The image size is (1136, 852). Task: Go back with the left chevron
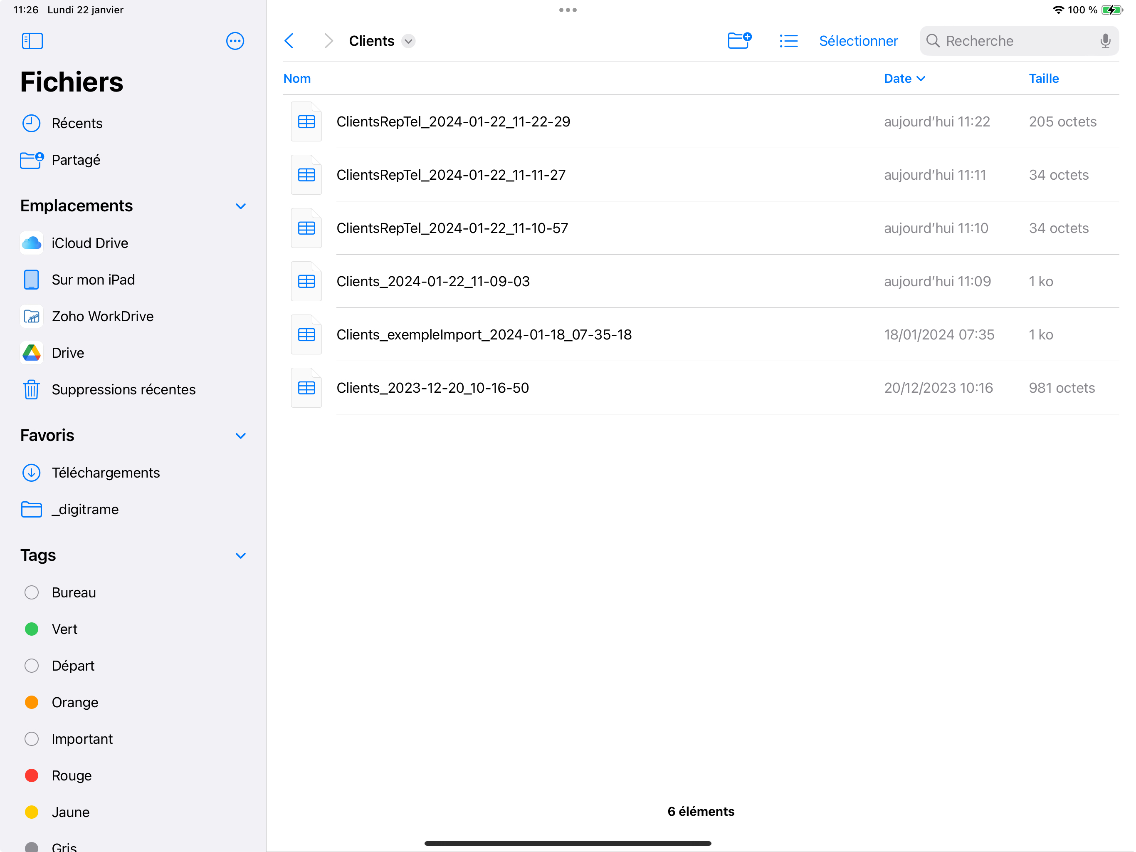(289, 41)
